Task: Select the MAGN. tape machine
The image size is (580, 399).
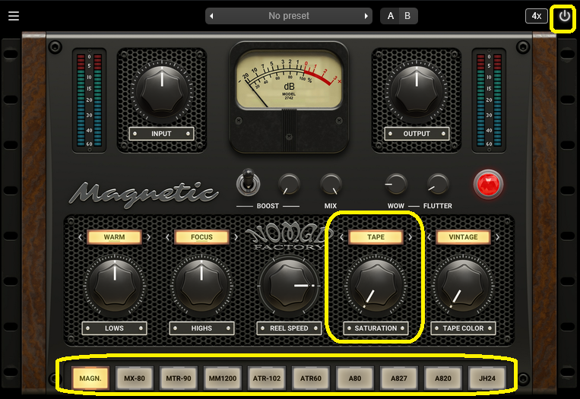Action: [x=90, y=378]
